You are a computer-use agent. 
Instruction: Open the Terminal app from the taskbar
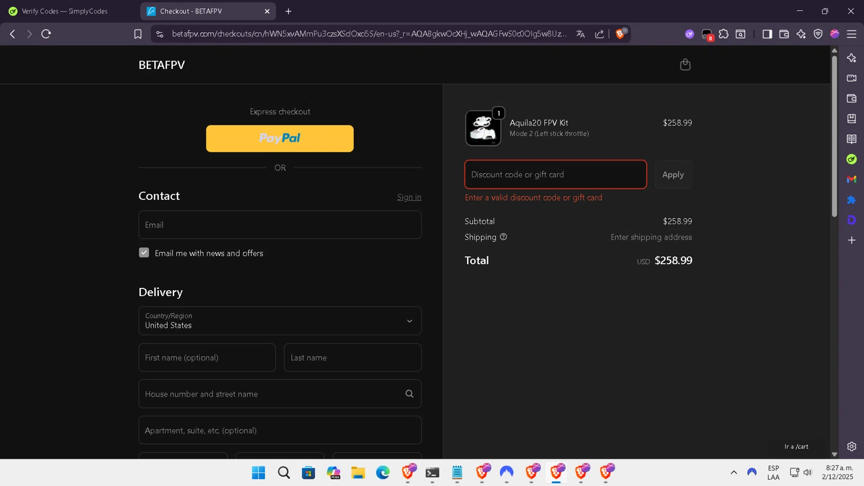[433, 473]
